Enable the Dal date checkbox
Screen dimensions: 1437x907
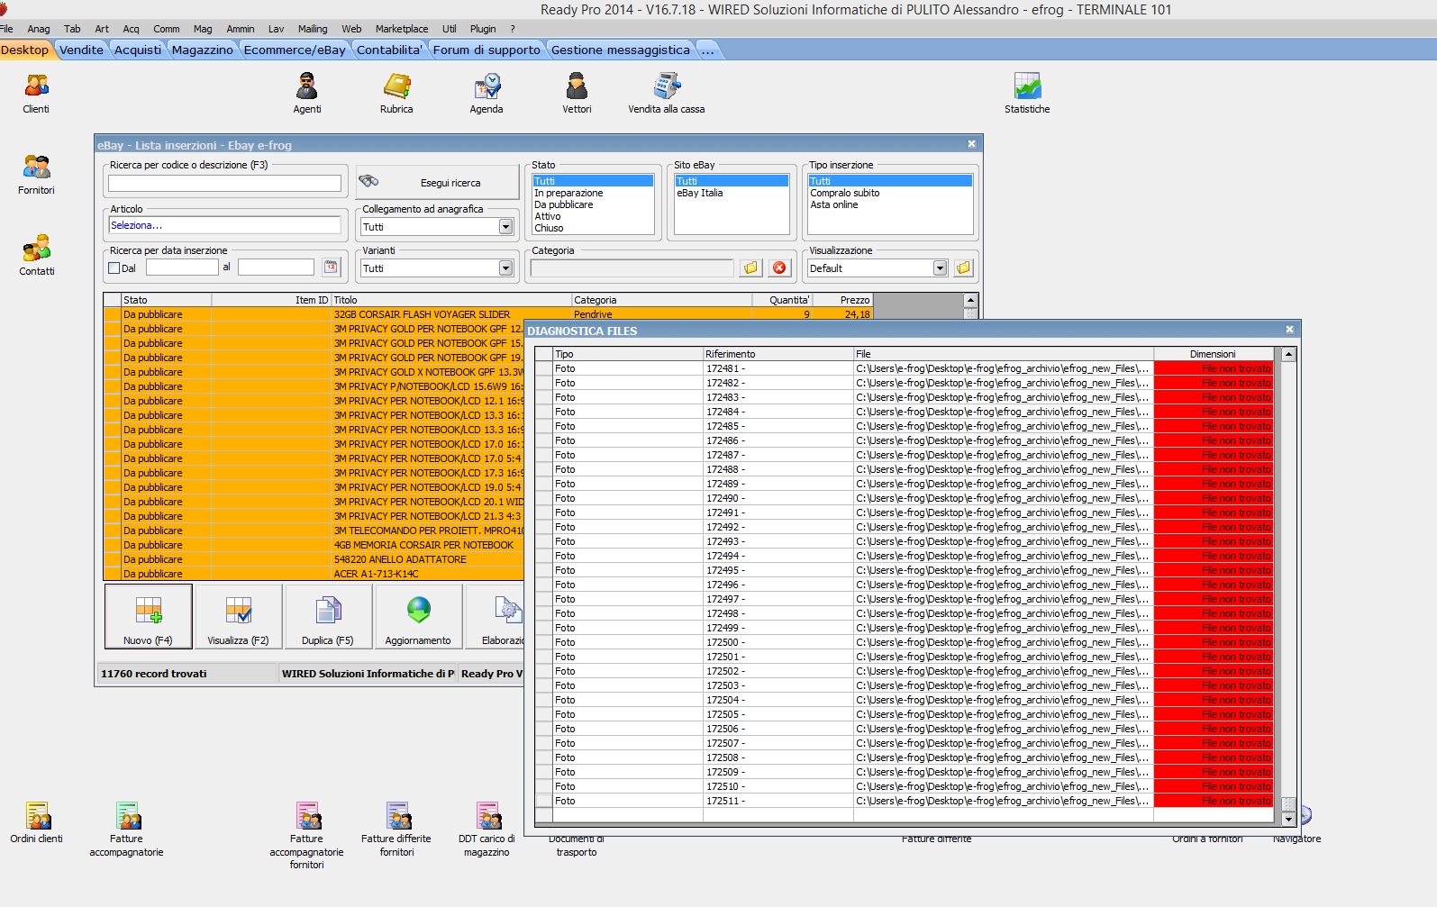click(114, 268)
